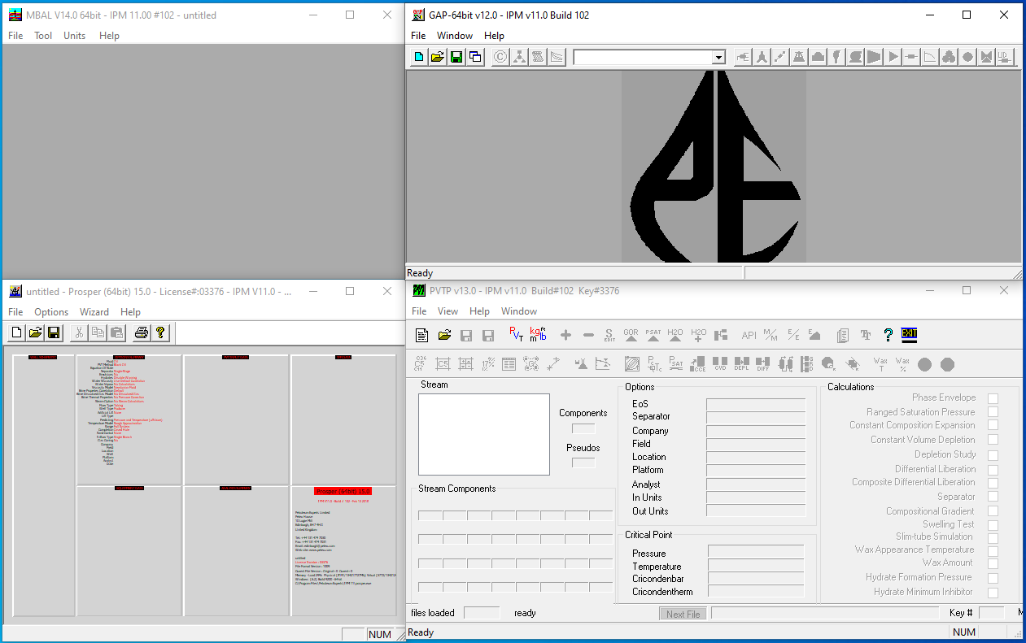Click the PVT units icon in PVTP toolbar
Viewport: 1026px width, 643px height.
point(516,334)
